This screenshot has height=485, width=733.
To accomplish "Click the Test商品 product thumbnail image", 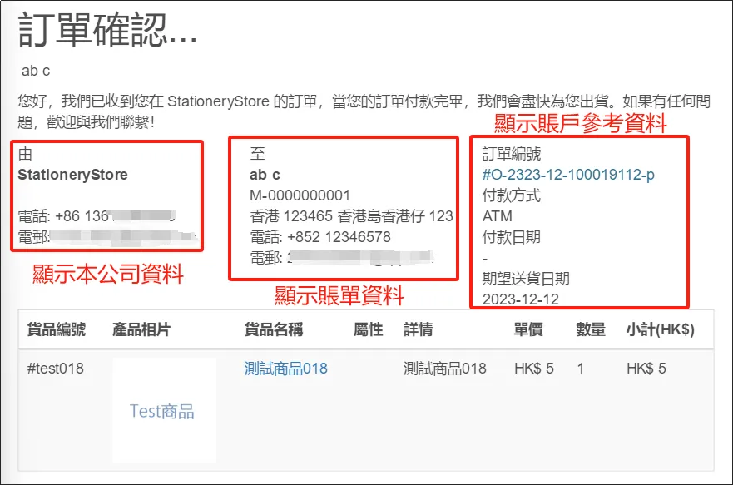I will click(164, 410).
